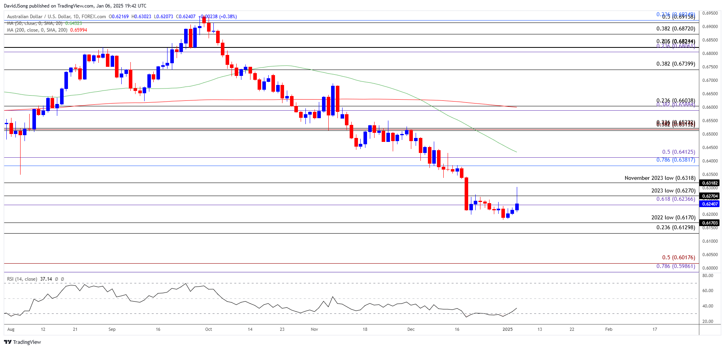Image resolution: width=725 pixels, height=349 pixels.
Task: Click the TradingView logo at bottom left
Action: [x=23, y=342]
